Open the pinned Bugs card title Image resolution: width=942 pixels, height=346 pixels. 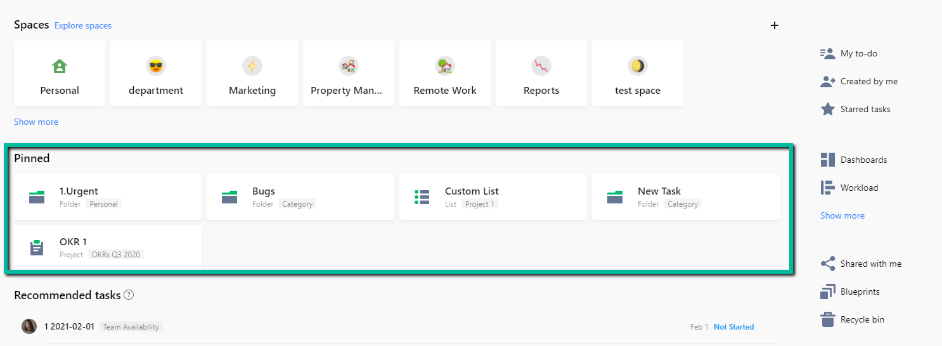pyautogui.click(x=264, y=191)
